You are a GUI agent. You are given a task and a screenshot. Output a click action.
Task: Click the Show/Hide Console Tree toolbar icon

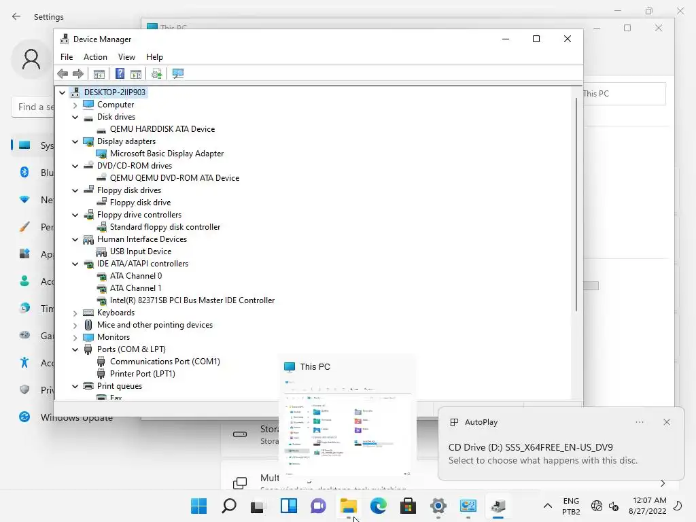pos(99,73)
